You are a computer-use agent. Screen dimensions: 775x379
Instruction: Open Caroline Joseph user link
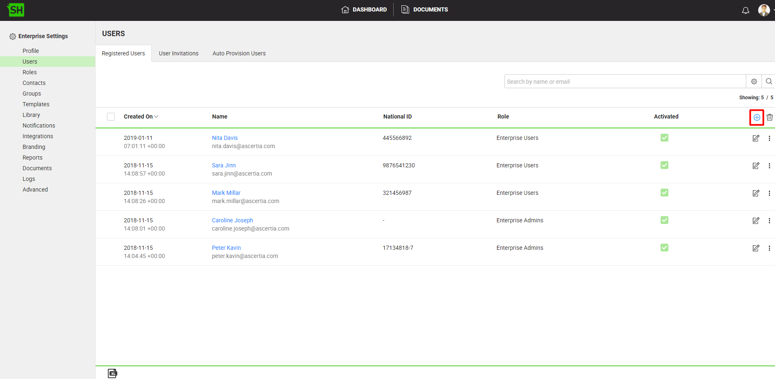[x=232, y=220]
